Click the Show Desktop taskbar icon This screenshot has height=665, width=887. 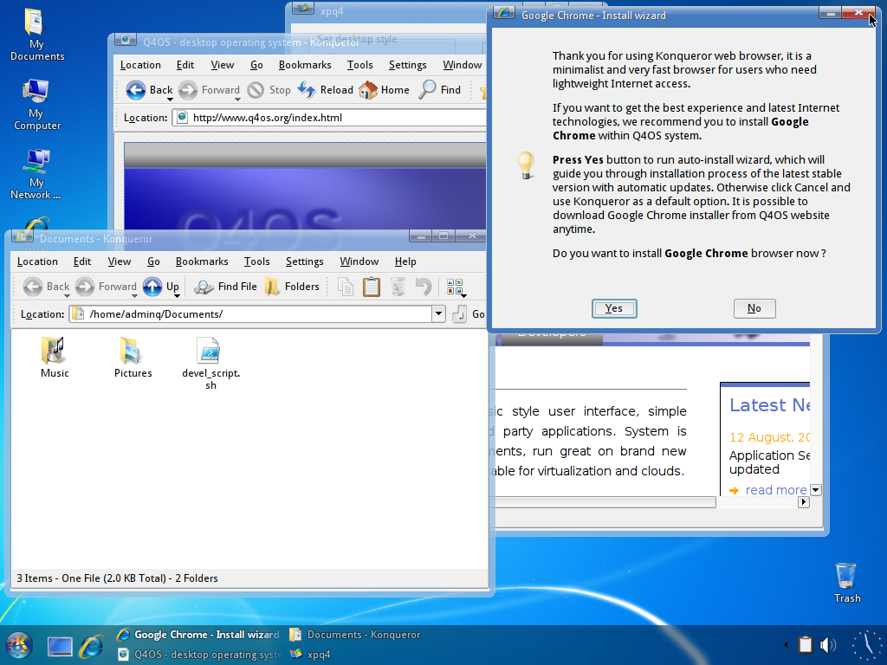(60, 646)
